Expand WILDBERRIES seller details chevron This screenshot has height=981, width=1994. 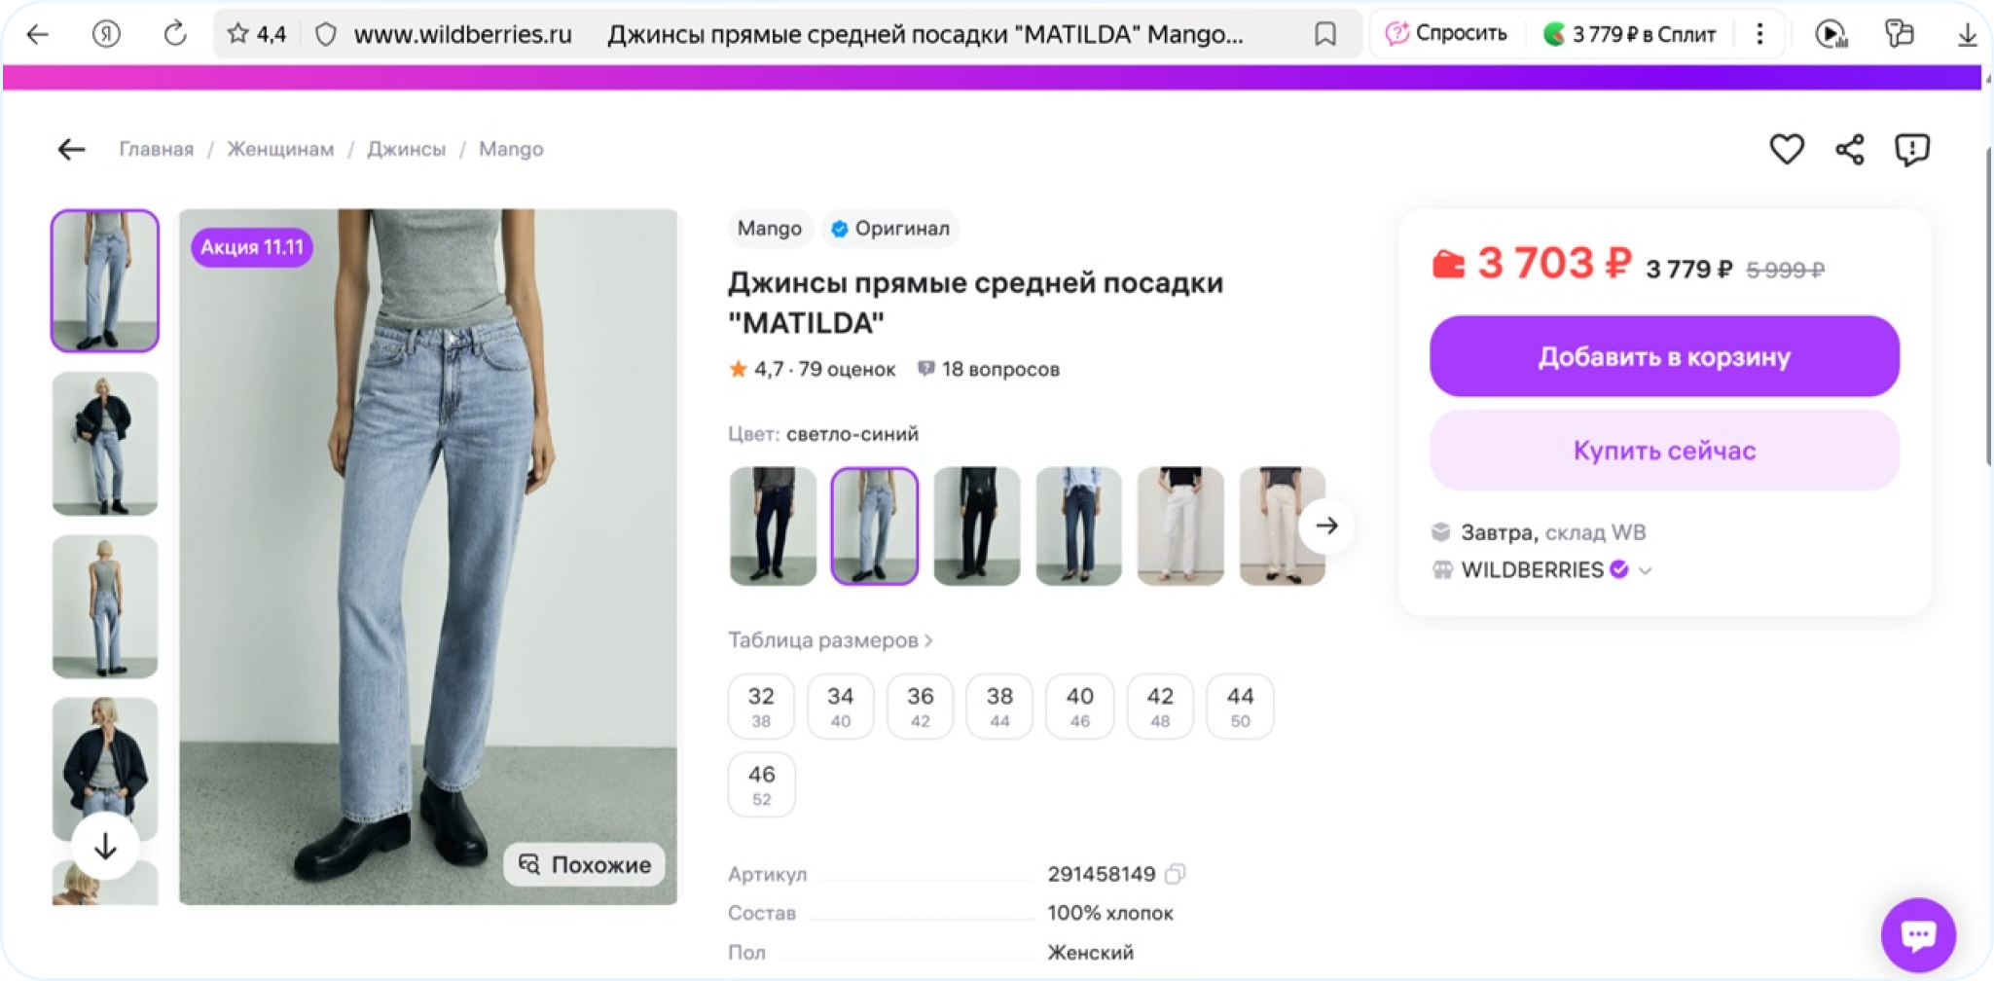click(1646, 570)
